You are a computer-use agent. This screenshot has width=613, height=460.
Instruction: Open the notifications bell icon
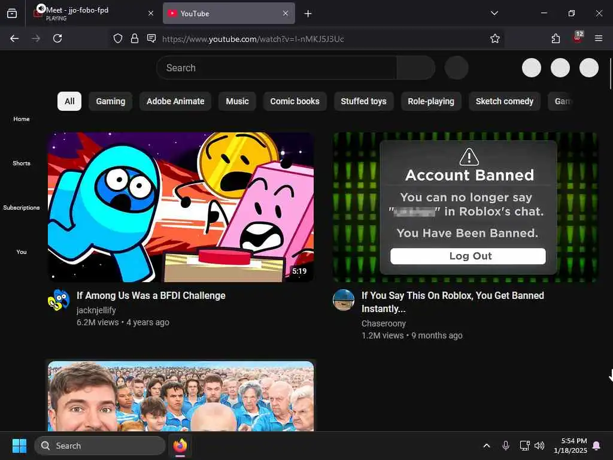pyautogui.click(x=597, y=446)
